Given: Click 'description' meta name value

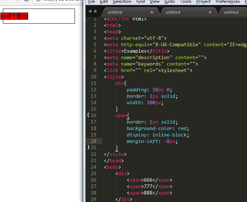Looking at the screenshot, I should 154,58.
